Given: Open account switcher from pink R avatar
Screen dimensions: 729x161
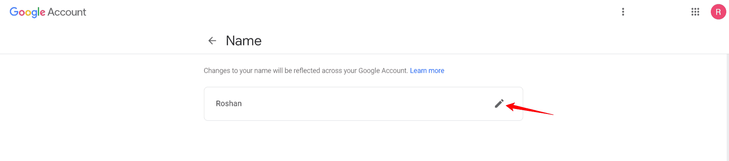Looking at the screenshot, I should click(718, 12).
